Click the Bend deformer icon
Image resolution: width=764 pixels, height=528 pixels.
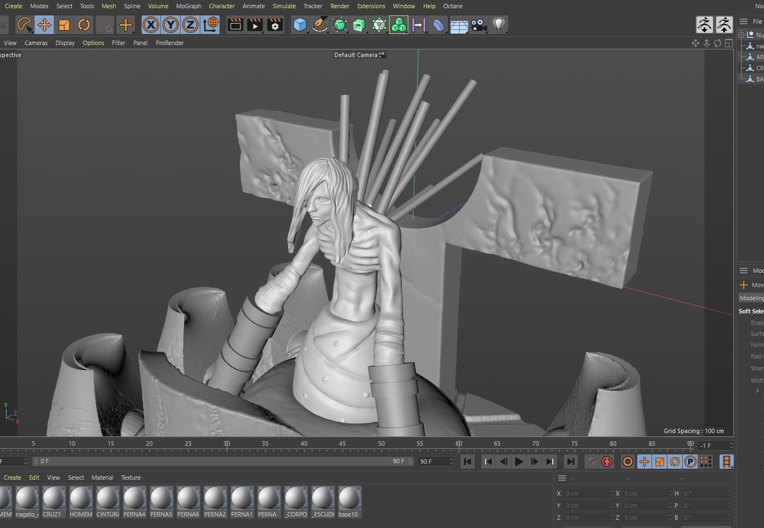point(438,25)
